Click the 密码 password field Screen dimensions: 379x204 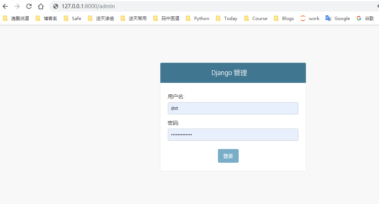tap(233, 135)
